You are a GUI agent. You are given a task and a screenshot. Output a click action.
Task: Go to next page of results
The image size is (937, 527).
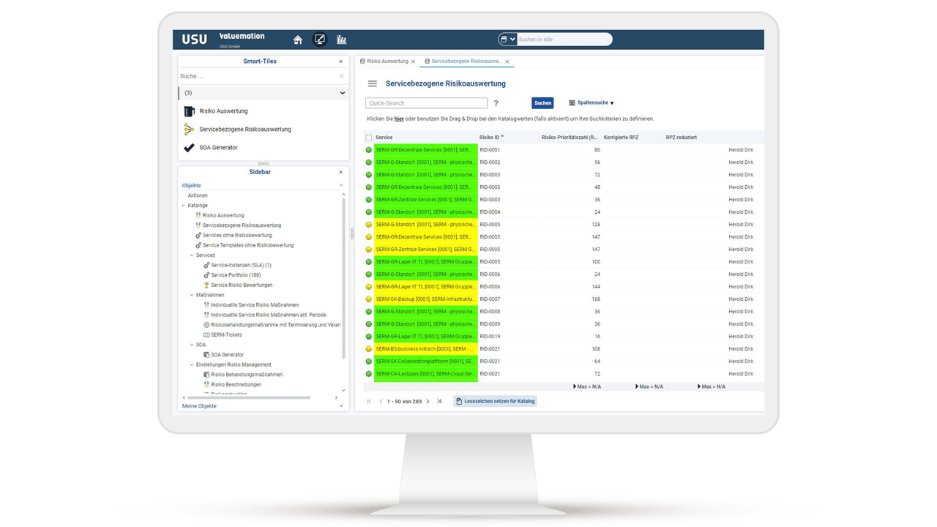pos(428,401)
